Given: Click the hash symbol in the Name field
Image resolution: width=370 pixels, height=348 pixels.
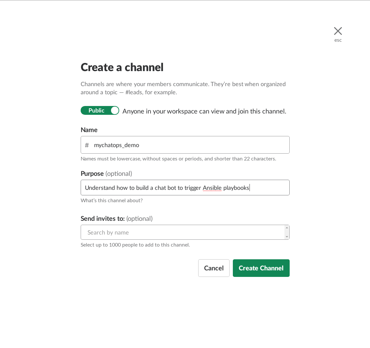Looking at the screenshot, I should tap(87, 145).
